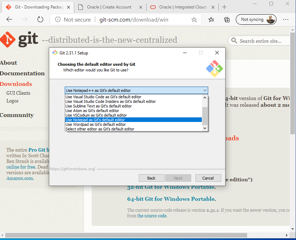Click the Search entire site field
This screenshot has height=240, width=296.
tap(260, 41)
